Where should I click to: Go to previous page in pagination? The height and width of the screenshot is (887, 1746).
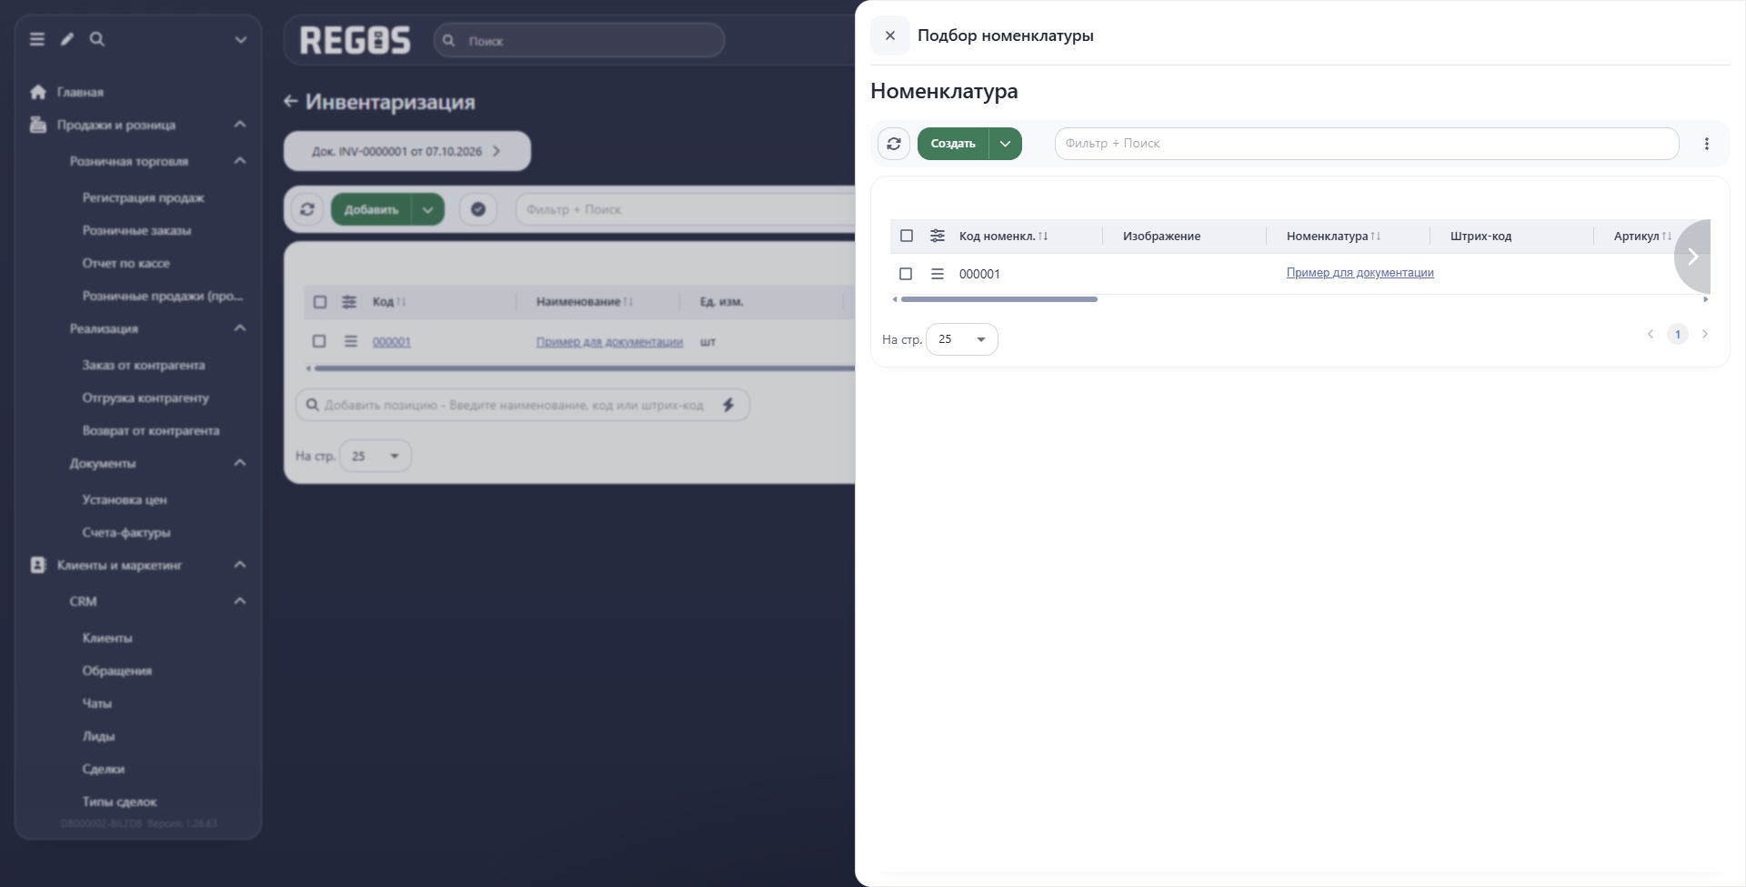coord(1651,334)
